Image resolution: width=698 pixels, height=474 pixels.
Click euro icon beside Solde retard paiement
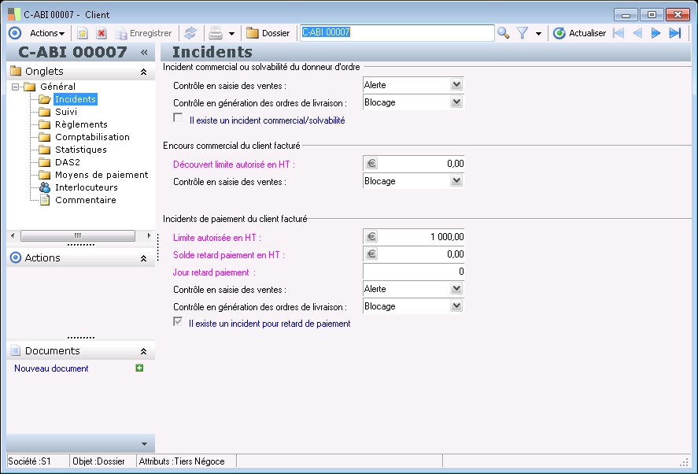371,254
